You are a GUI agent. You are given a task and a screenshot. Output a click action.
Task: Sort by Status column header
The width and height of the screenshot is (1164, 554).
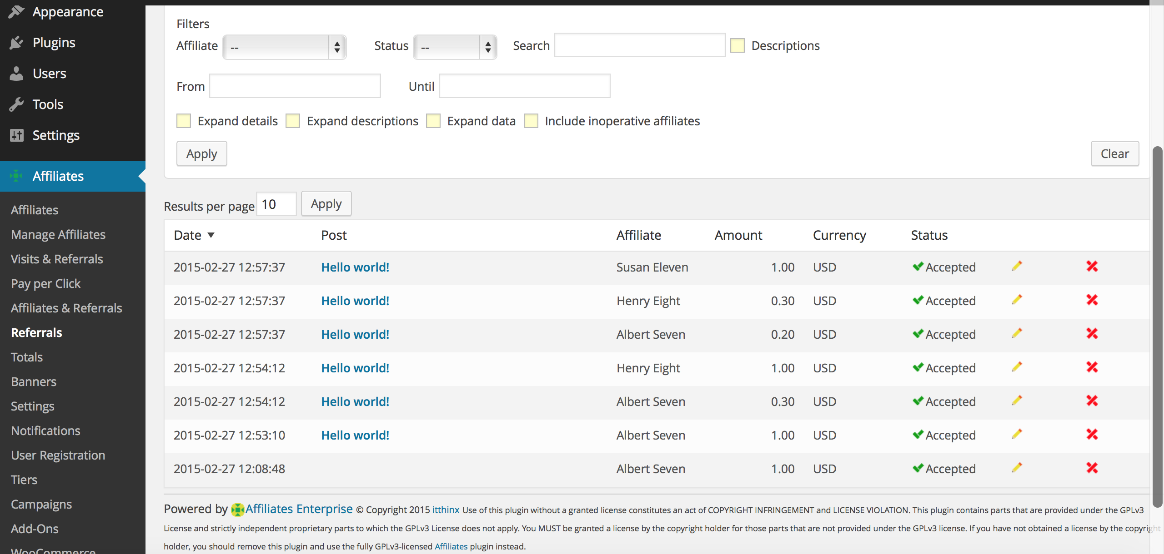pos(929,235)
